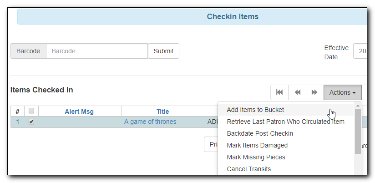Sort by Title column header
This screenshot has width=375, height=183.
(162, 112)
